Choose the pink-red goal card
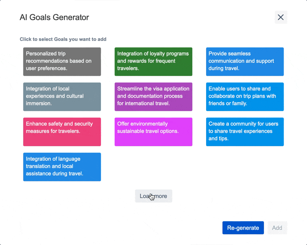307x245 pixels. [x=62, y=132]
